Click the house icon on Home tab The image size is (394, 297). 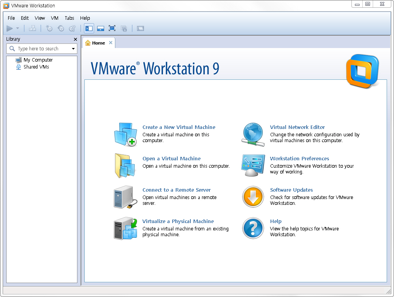[x=88, y=43]
